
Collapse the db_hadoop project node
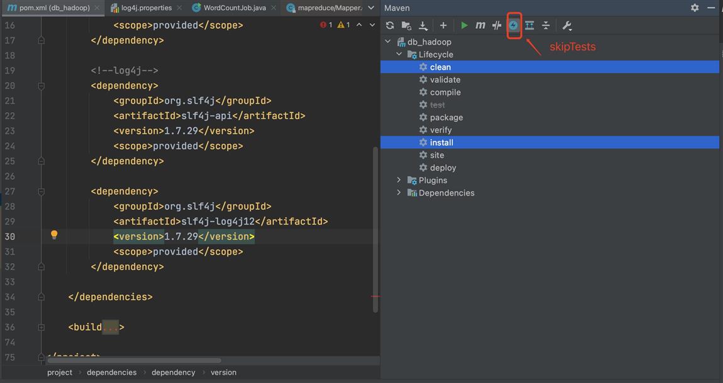point(389,42)
